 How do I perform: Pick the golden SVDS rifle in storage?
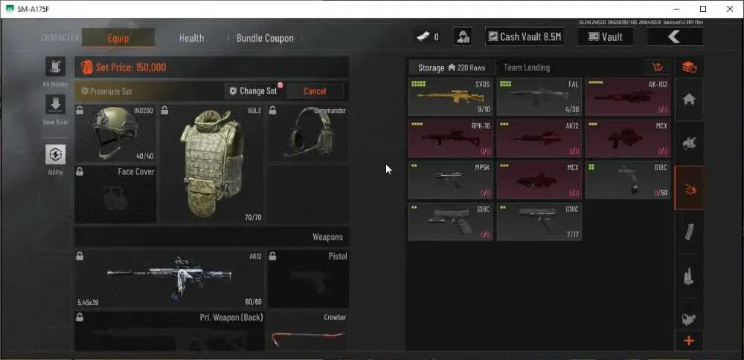point(450,97)
